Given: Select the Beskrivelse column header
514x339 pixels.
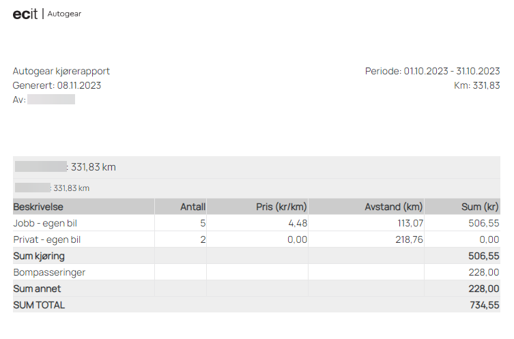Looking at the screenshot, I should point(38,207).
